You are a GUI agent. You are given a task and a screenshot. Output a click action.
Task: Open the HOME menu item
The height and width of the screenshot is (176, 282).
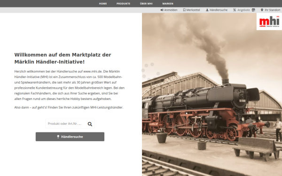[103, 4]
